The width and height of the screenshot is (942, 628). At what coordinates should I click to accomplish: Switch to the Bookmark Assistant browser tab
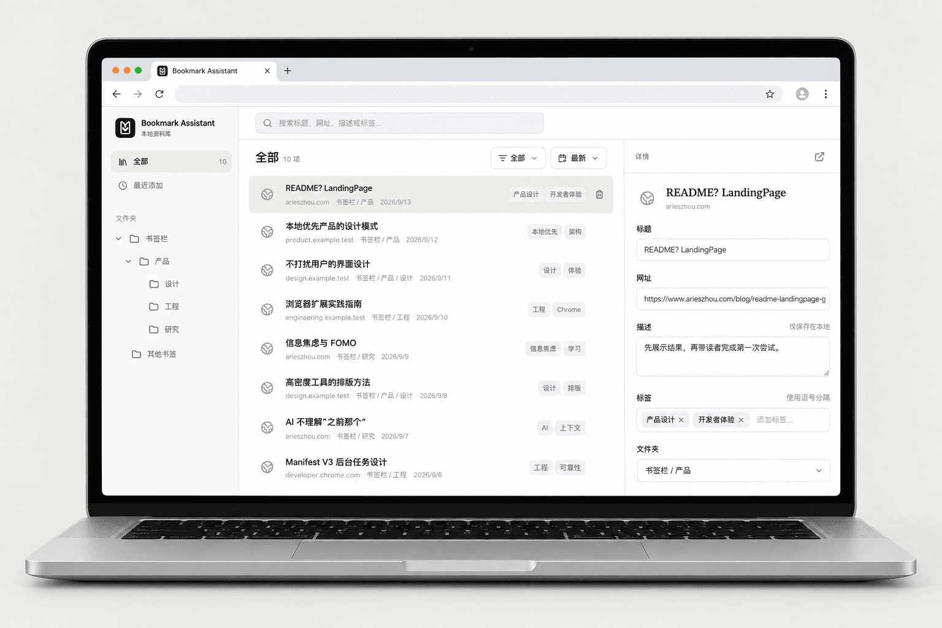click(214, 71)
